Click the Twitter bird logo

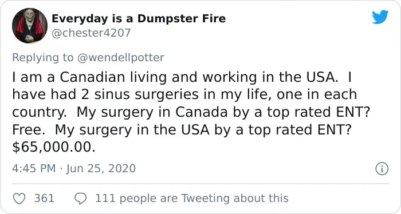(x=380, y=17)
